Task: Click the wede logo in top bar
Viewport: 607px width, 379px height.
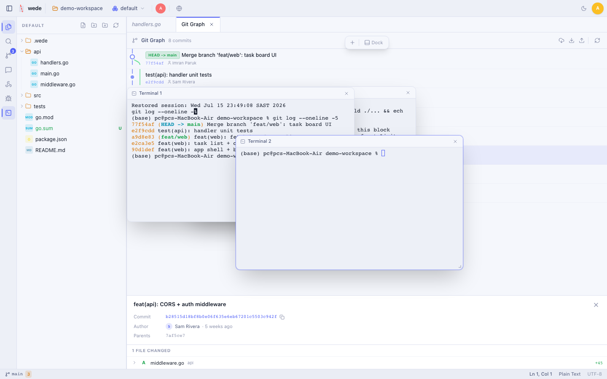Action: (30, 8)
